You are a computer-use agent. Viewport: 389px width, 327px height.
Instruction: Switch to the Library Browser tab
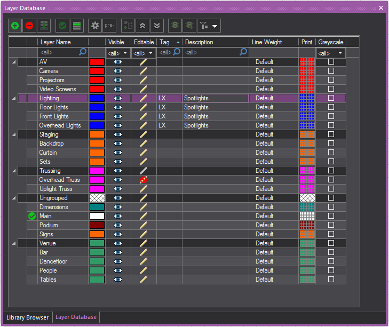pos(28,317)
